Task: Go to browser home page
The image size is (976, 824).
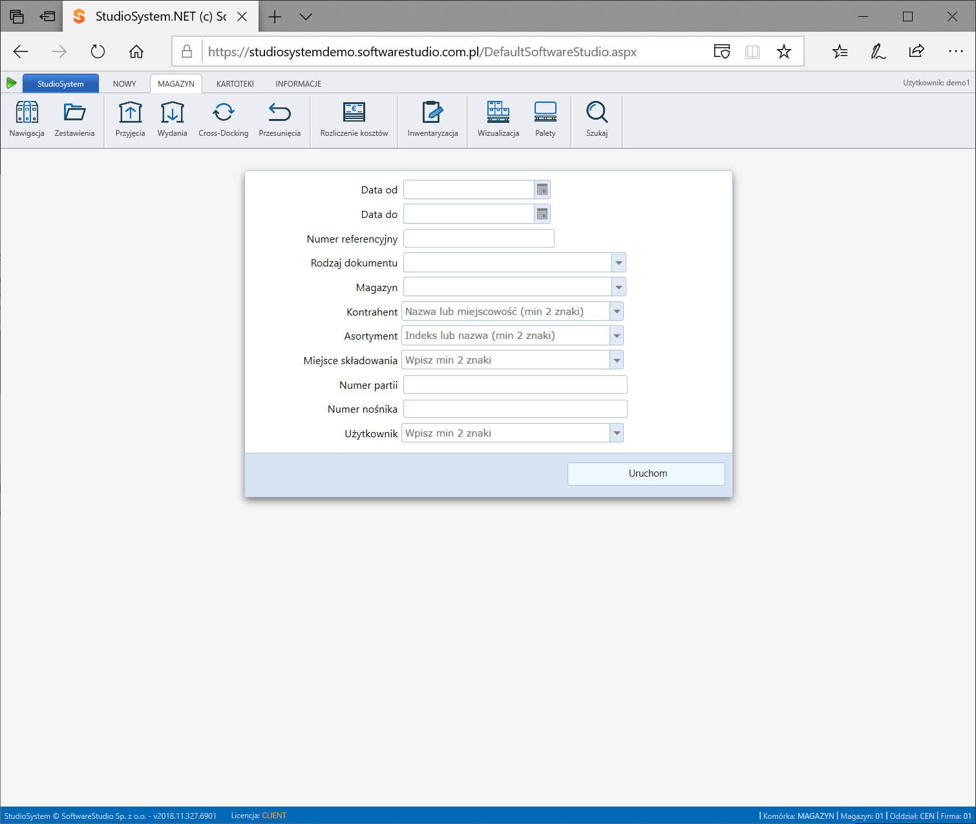Action: pyautogui.click(x=136, y=52)
